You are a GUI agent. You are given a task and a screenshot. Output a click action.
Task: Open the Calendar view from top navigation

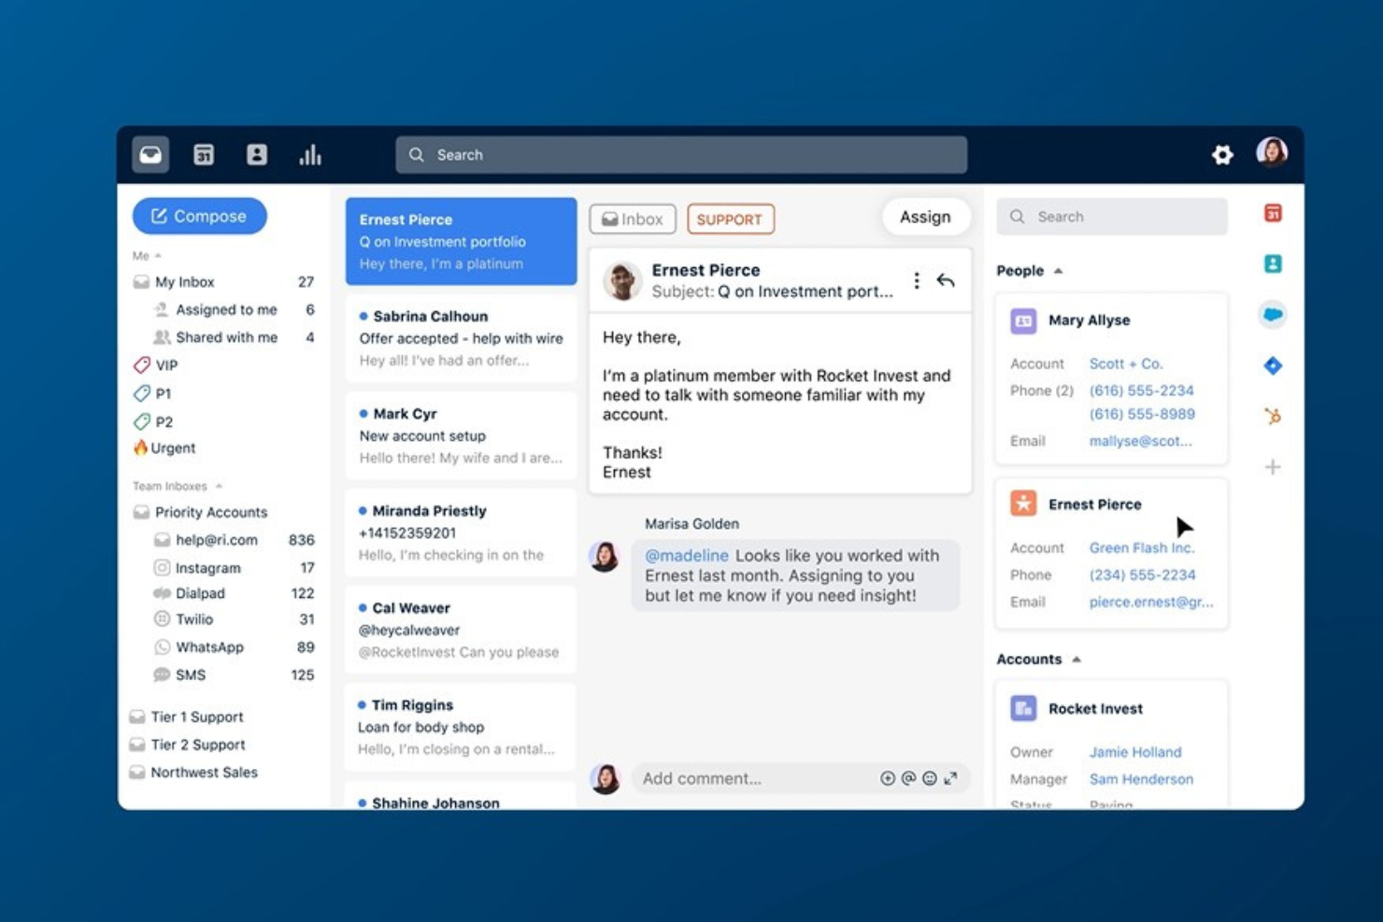click(x=203, y=154)
